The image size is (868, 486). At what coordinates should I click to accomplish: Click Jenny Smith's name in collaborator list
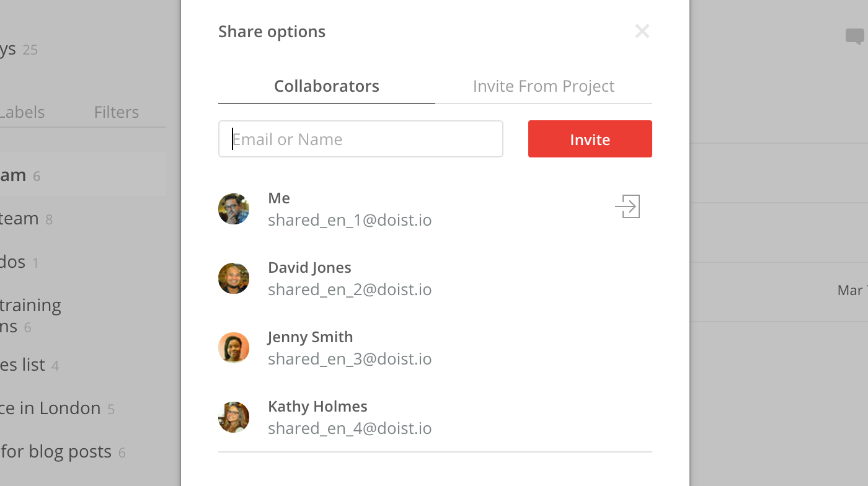(310, 337)
